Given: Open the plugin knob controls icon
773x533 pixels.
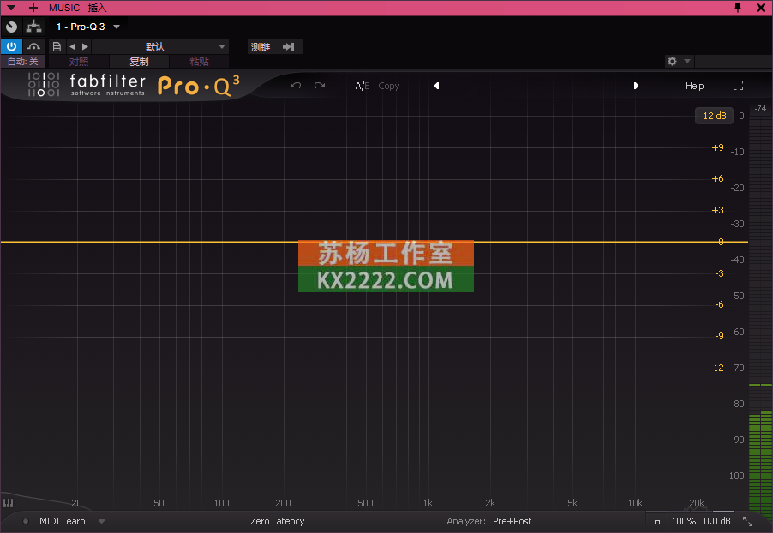Looking at the screenshot, I should pos(11,27).
